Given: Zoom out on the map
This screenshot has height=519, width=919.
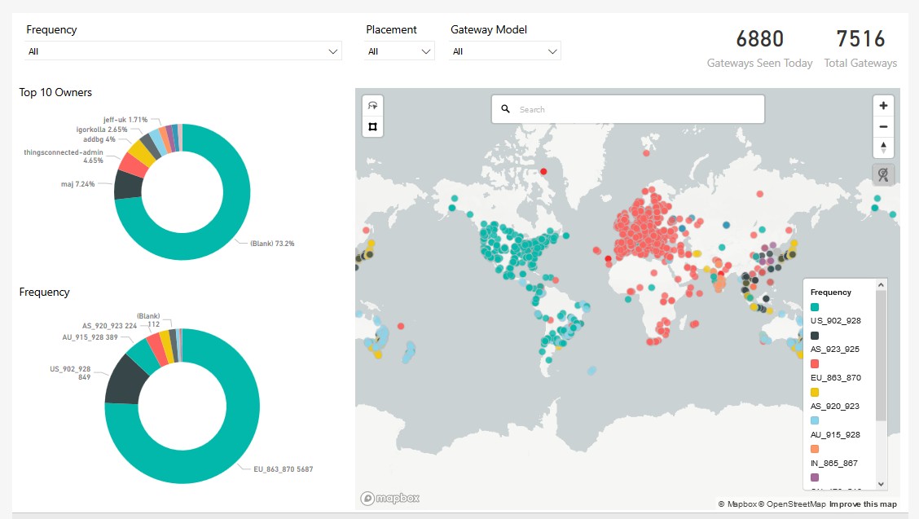Looking at the screenshot, I should (x=883, y=126).
